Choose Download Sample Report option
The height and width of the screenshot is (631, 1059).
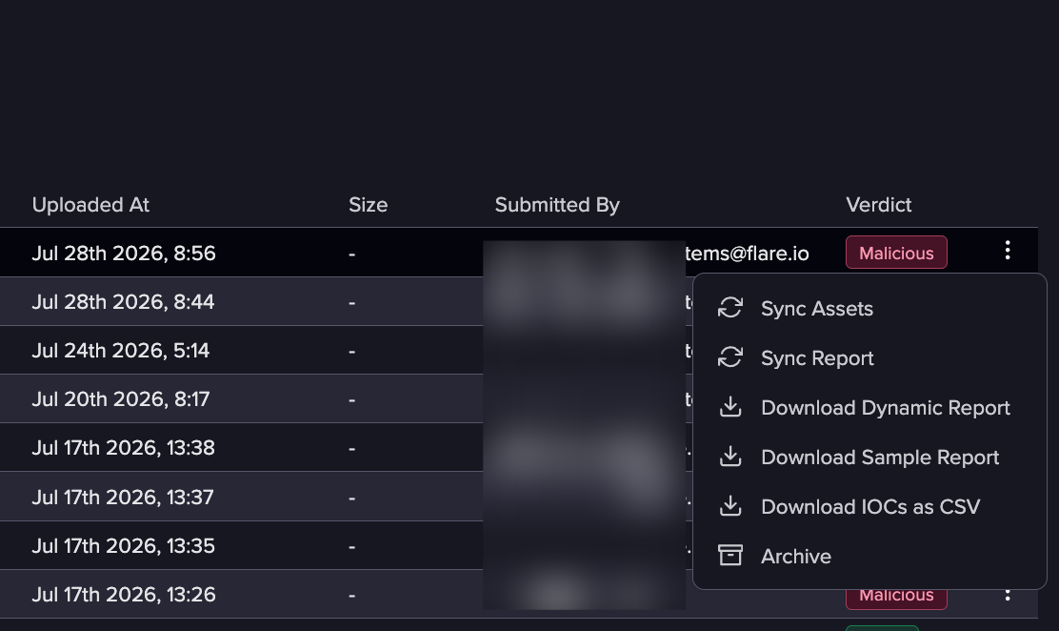(869, 458)
